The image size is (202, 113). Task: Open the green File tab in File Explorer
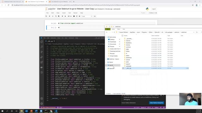[x=108, y=29]
